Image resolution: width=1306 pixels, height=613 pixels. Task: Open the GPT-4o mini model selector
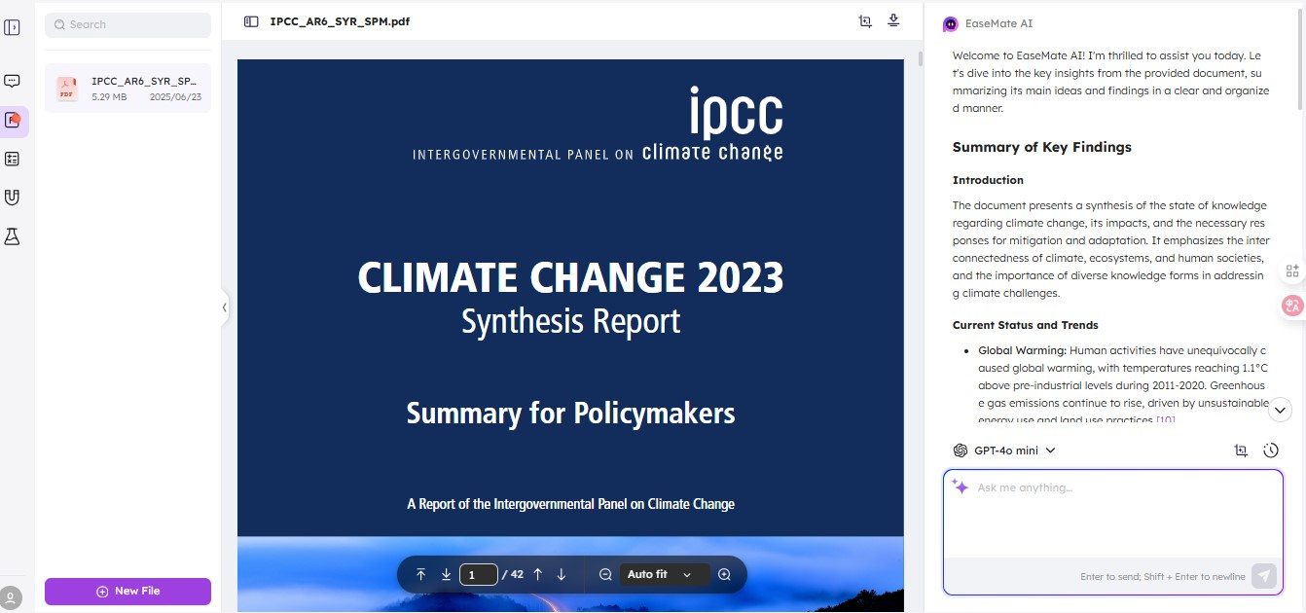coord(1004,451)
